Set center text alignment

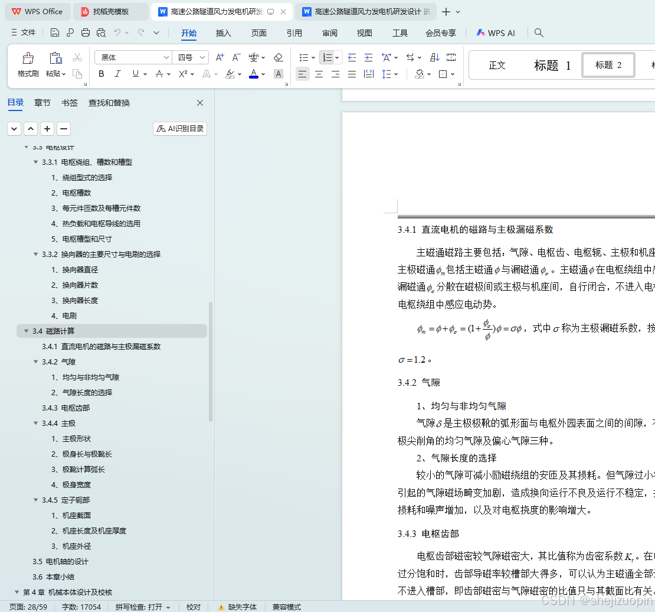point(319,74)
